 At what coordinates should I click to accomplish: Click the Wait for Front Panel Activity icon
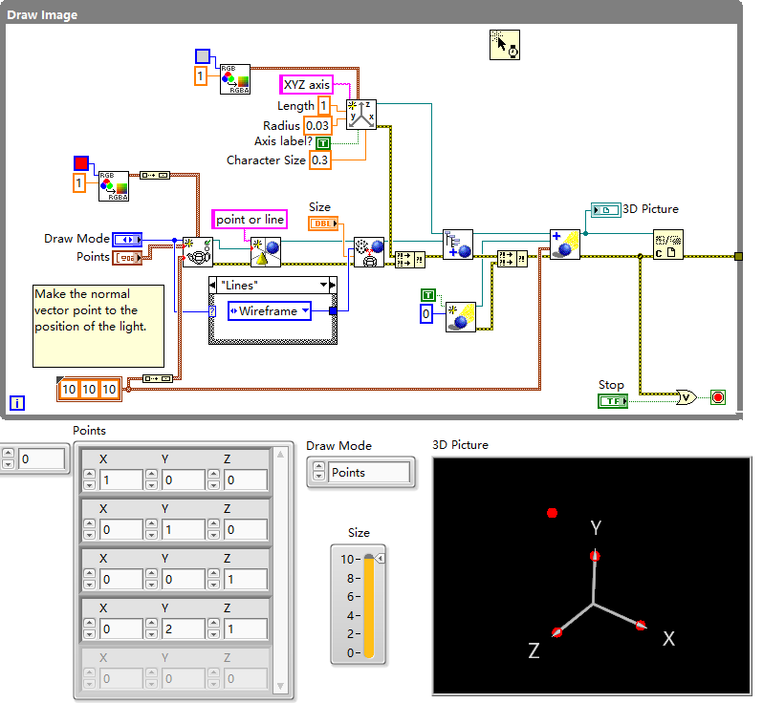pyautogui.click(x=504, y=45)
